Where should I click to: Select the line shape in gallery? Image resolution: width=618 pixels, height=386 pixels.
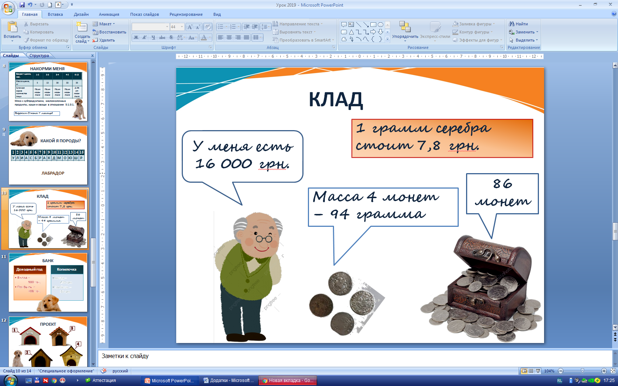click(358, 25)
